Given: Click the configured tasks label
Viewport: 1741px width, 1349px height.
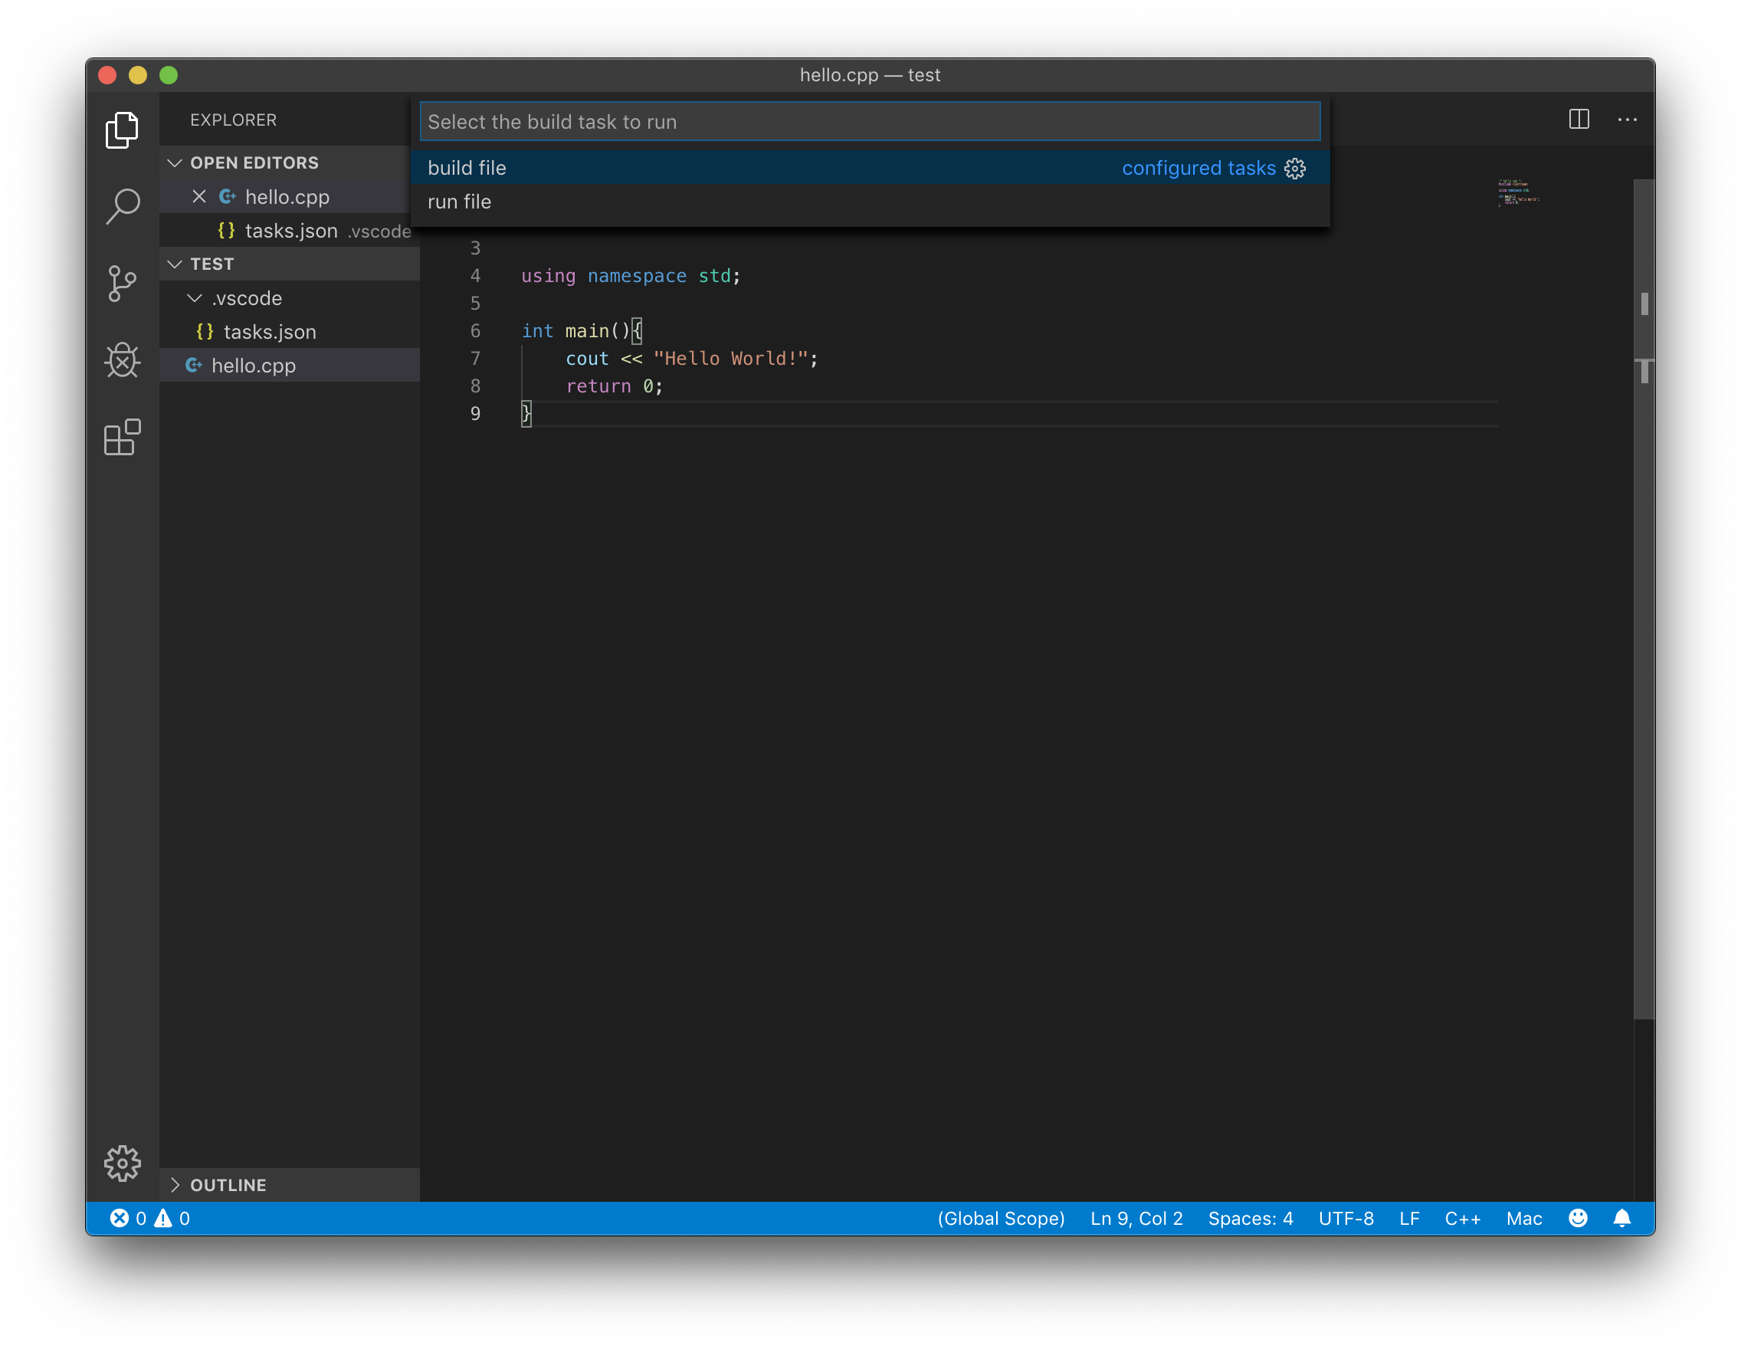Looking at the screenshot, I should coord(1198,168).
